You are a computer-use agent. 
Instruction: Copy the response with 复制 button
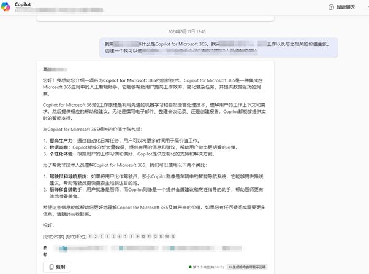point(57,267)
